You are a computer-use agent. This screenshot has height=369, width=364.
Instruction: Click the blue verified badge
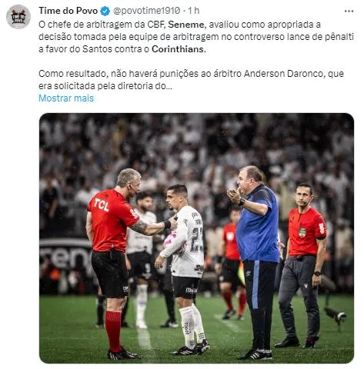[x=105, y=11]
